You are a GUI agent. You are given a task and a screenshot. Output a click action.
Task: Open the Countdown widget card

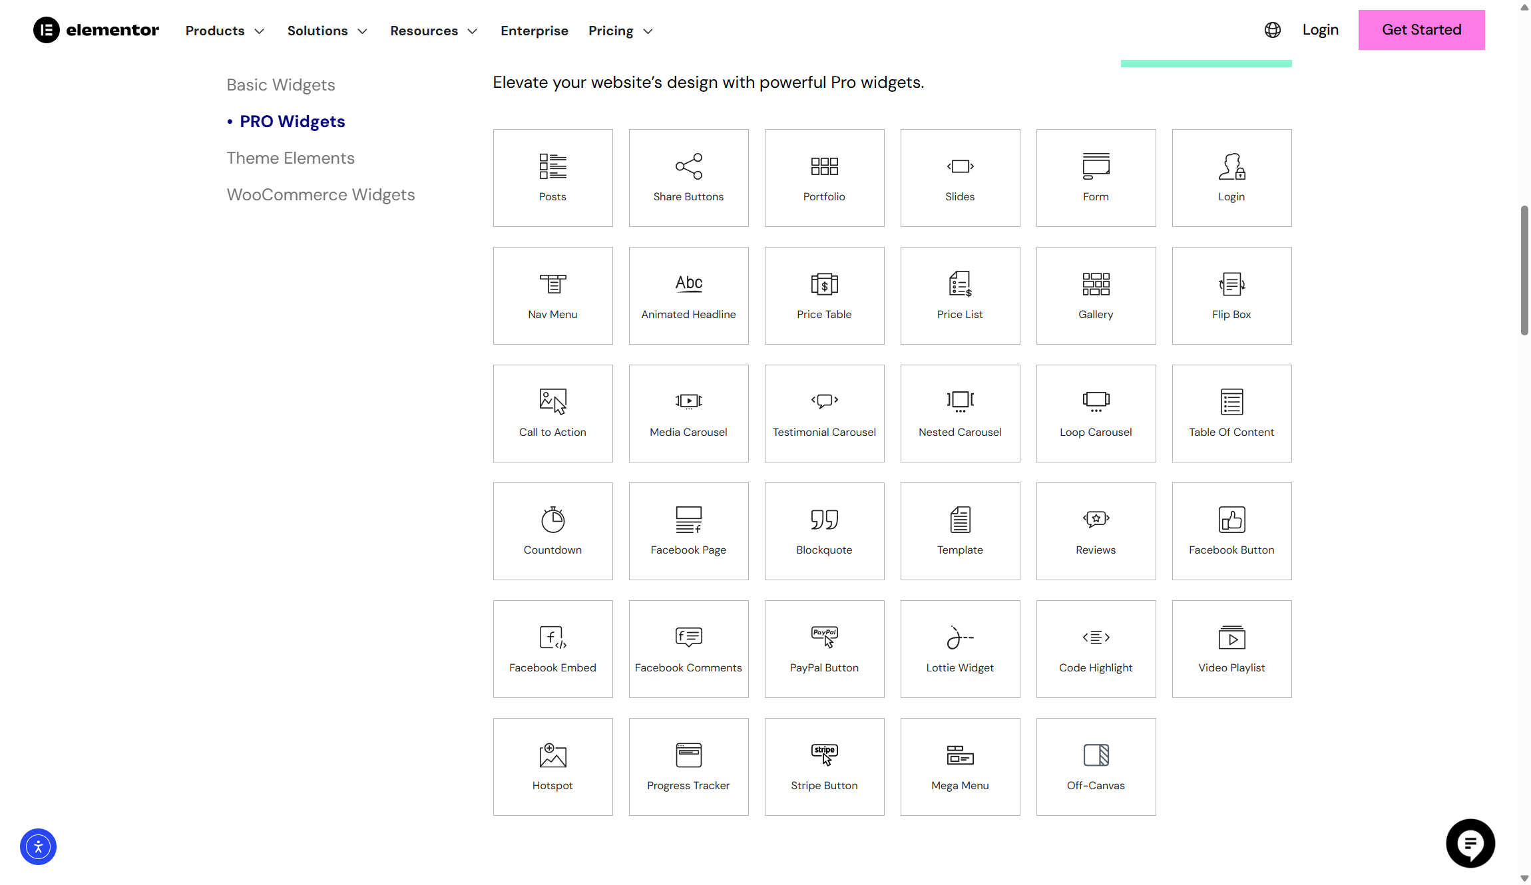(x=552, y=530)
